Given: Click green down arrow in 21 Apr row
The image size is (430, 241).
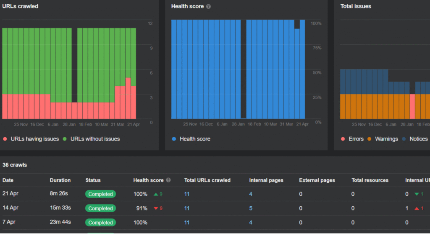Looking at the screenshot, I should [417, 194].
